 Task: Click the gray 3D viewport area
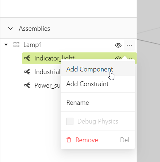148,98
